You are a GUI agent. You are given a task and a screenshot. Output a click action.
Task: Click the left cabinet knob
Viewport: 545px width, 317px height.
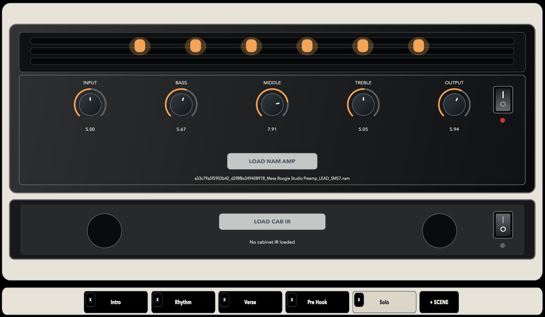point(104,231)
